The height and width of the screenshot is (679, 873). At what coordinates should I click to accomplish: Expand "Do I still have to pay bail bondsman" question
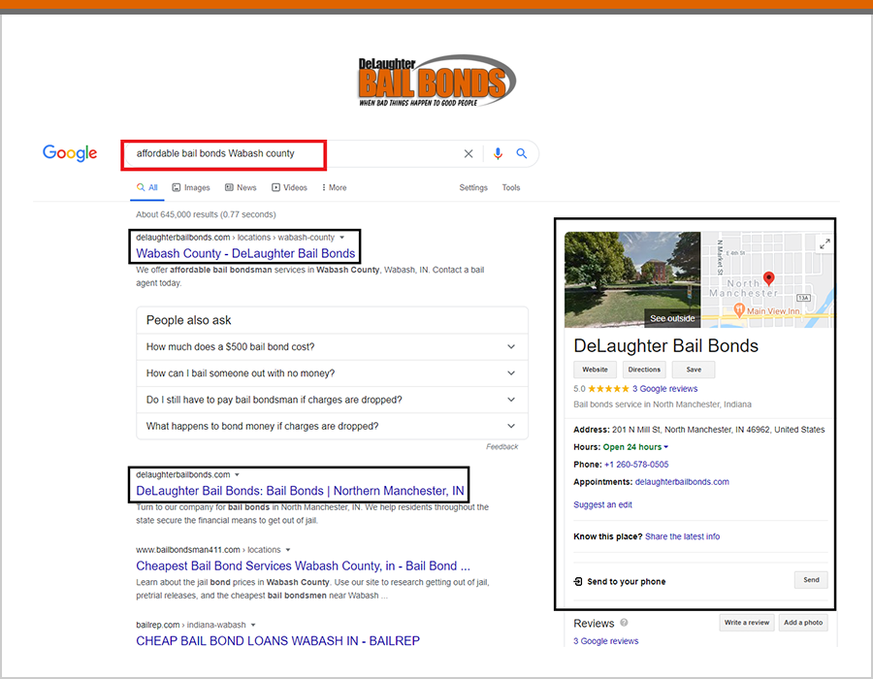point(333,401)
